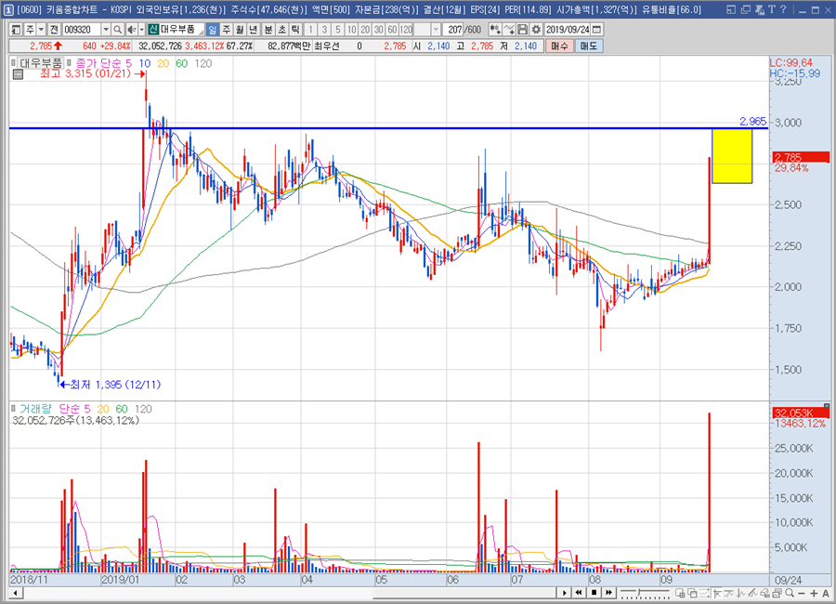Select the 초 (second) period toggle
Viewport: 836px width, 604px height.
(282, 30)
